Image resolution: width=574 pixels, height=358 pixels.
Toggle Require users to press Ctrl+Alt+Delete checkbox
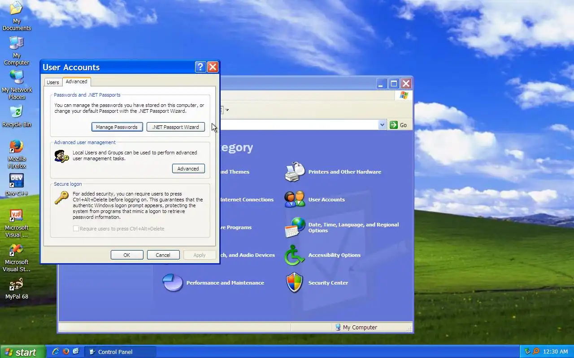76,229
